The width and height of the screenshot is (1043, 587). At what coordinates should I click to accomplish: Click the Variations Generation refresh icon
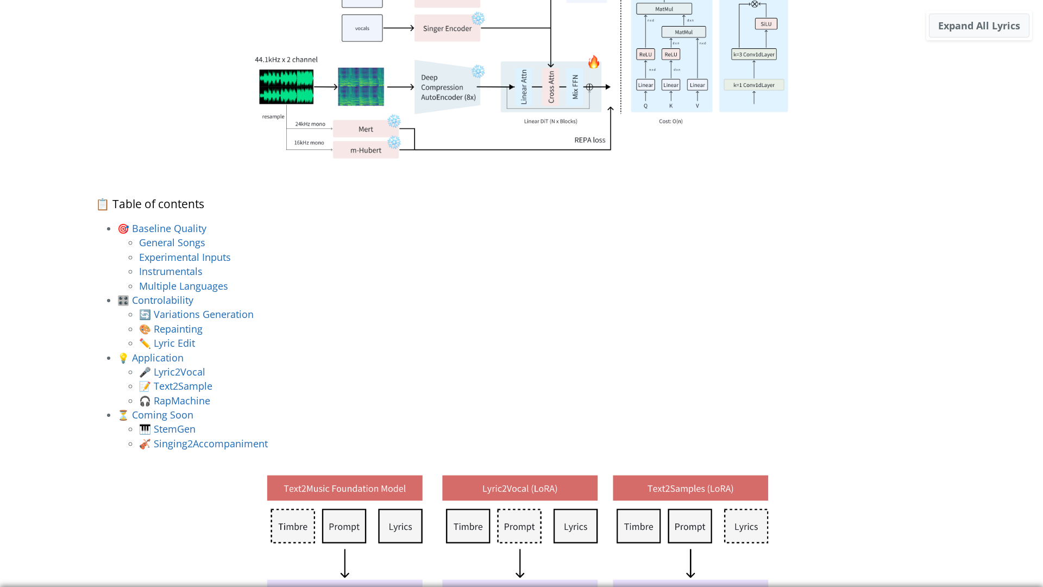[x=144, y=315]
